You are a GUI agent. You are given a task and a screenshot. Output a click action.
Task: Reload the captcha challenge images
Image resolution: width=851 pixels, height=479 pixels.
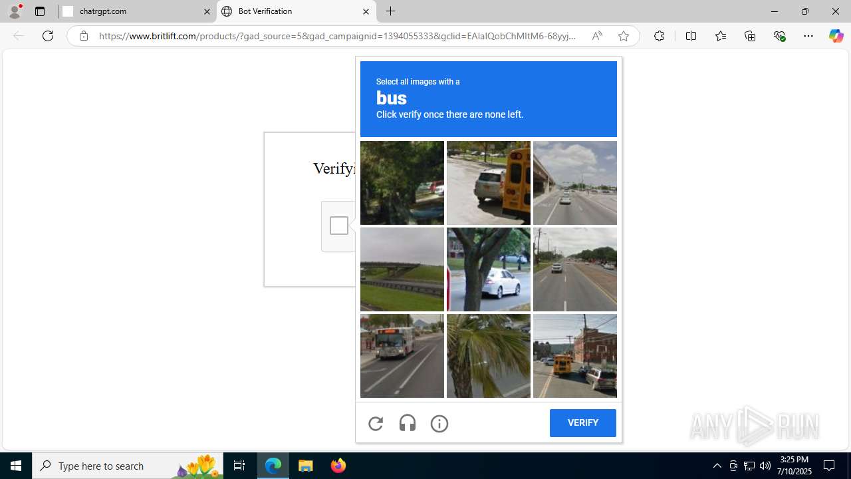376,423
